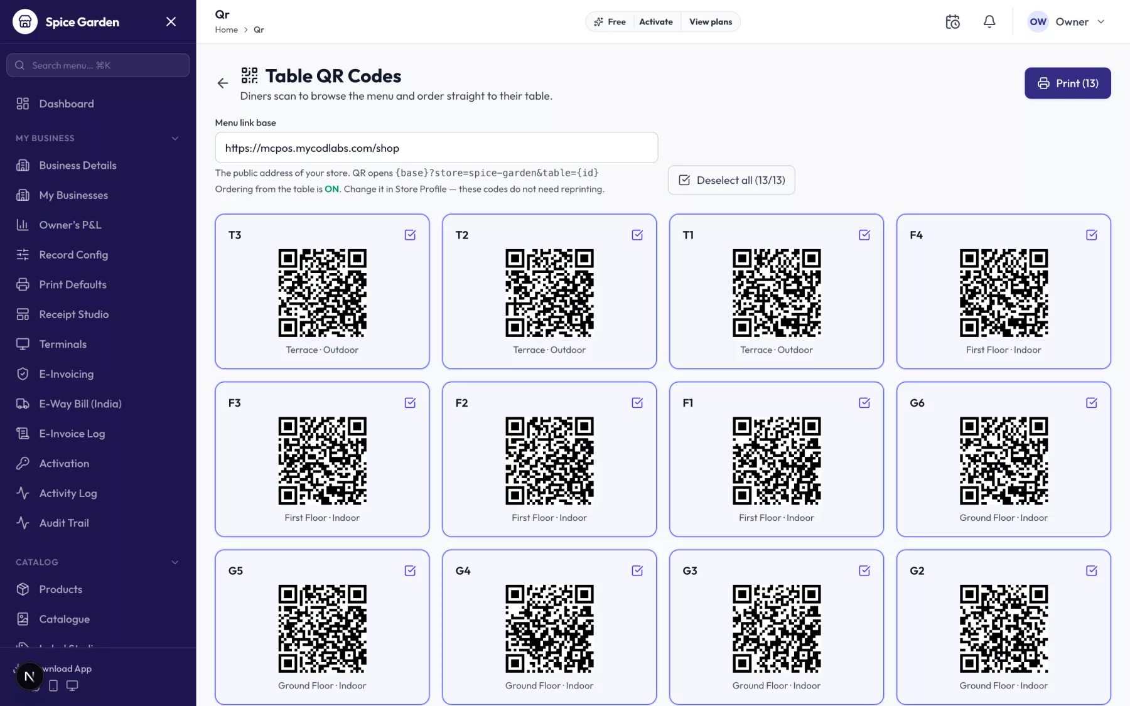Click the Activation key icon
The height and width of the screenshot is (706, 1130).
point(23,463)
